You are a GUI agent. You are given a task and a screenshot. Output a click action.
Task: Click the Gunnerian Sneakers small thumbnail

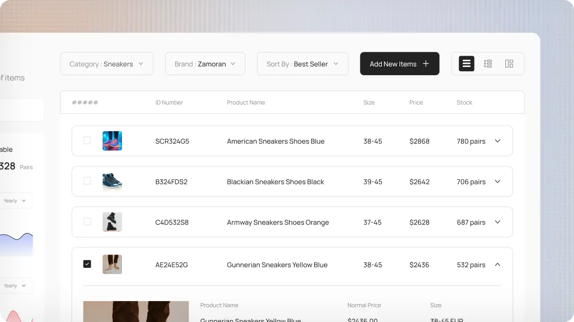pos(112,265)
